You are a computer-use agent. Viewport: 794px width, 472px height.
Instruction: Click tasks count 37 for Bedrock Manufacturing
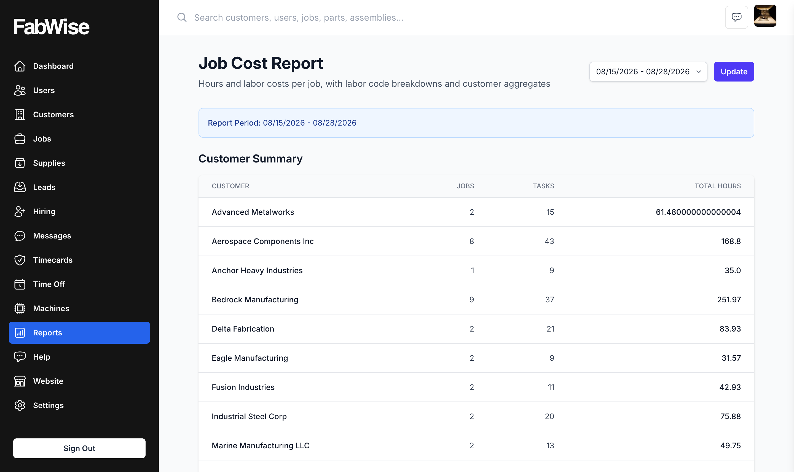pos(549,300)
